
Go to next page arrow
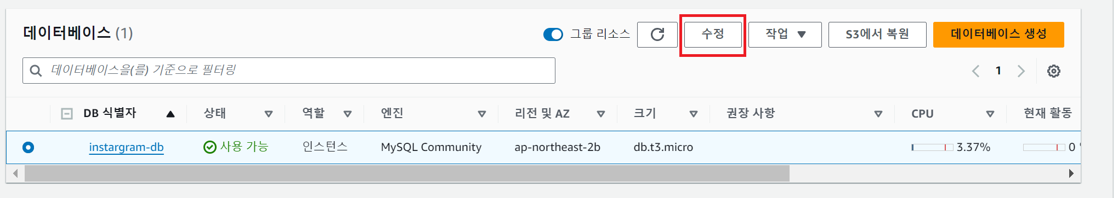point(1021,71)
